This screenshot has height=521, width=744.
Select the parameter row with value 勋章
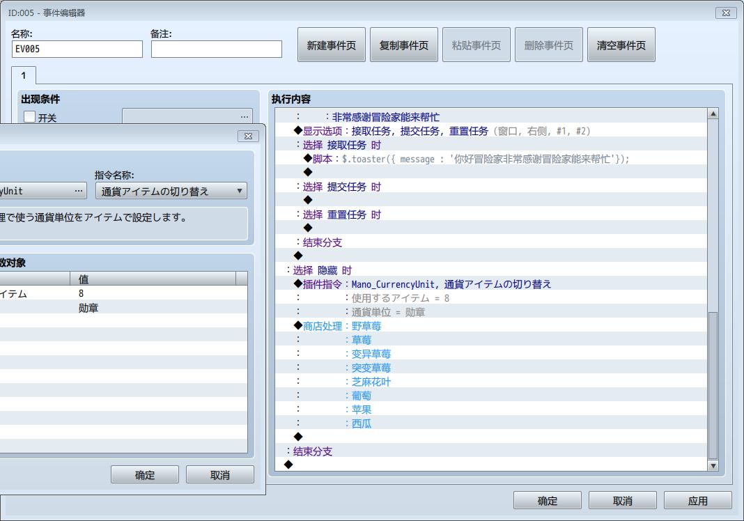coord(124,307)
